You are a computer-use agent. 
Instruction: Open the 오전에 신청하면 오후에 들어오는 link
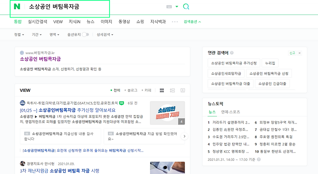pos(83,151)
